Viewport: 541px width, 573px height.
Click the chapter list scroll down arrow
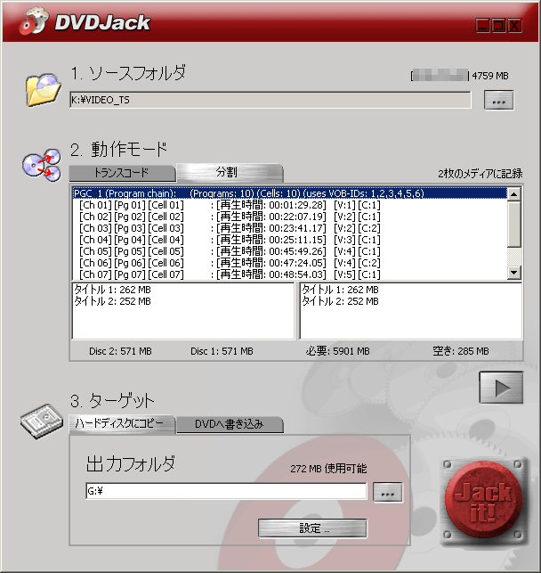pos(514,273)
